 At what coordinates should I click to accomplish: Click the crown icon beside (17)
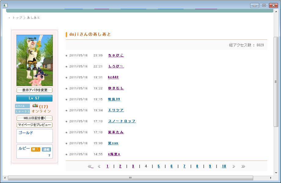click(x=35, y=106)
